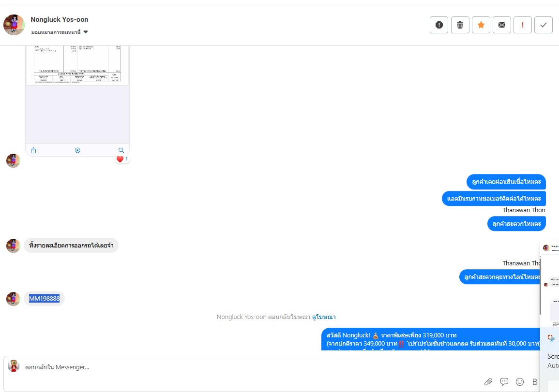Attach a file using the paperclip icon
Image resolution: width=559 pixels, height=392 pixels.
pos(488,382)
